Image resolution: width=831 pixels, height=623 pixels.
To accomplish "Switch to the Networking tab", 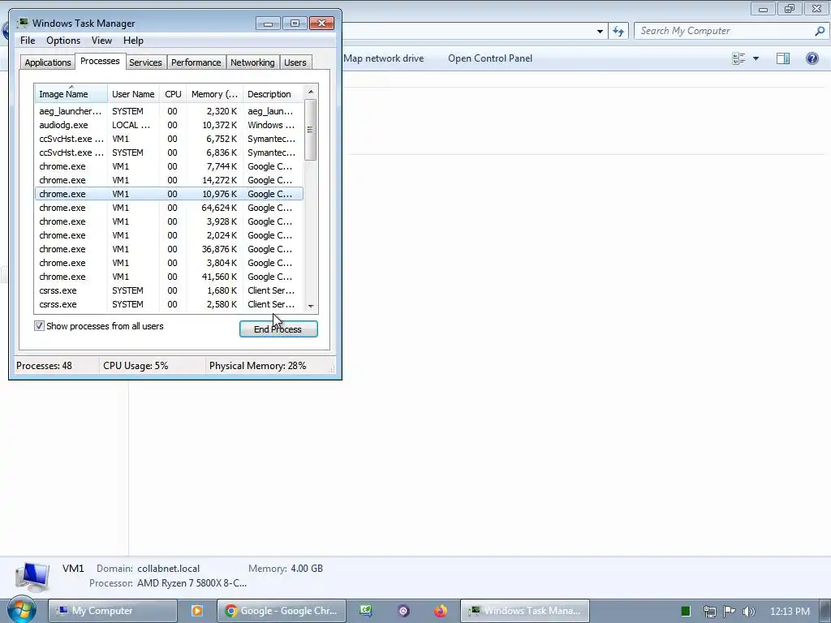I will point(252,62).
